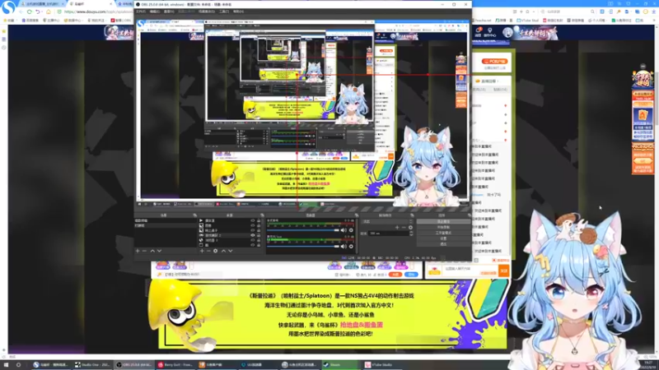Open source properties via the Sources gear icon
Viewport: 659px width, 370px height.
(x=215, y=251)
